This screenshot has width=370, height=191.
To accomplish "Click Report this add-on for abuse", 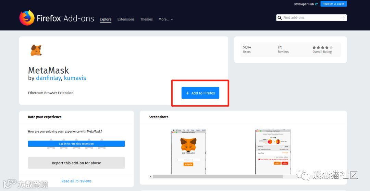I will [x=76, y=163].
